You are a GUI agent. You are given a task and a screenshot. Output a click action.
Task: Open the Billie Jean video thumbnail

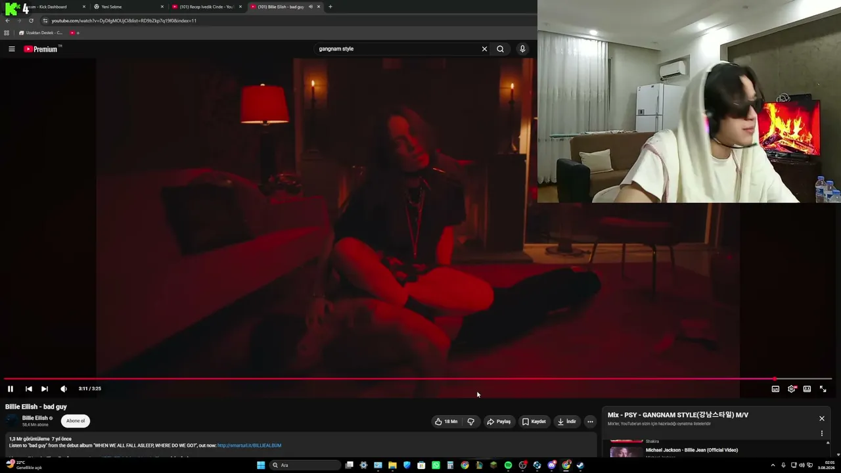point(626,452)
